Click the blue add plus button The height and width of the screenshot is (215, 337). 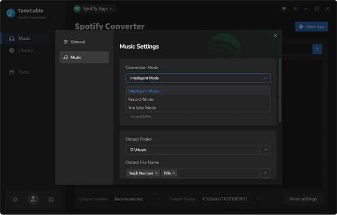tap(317, 49)
